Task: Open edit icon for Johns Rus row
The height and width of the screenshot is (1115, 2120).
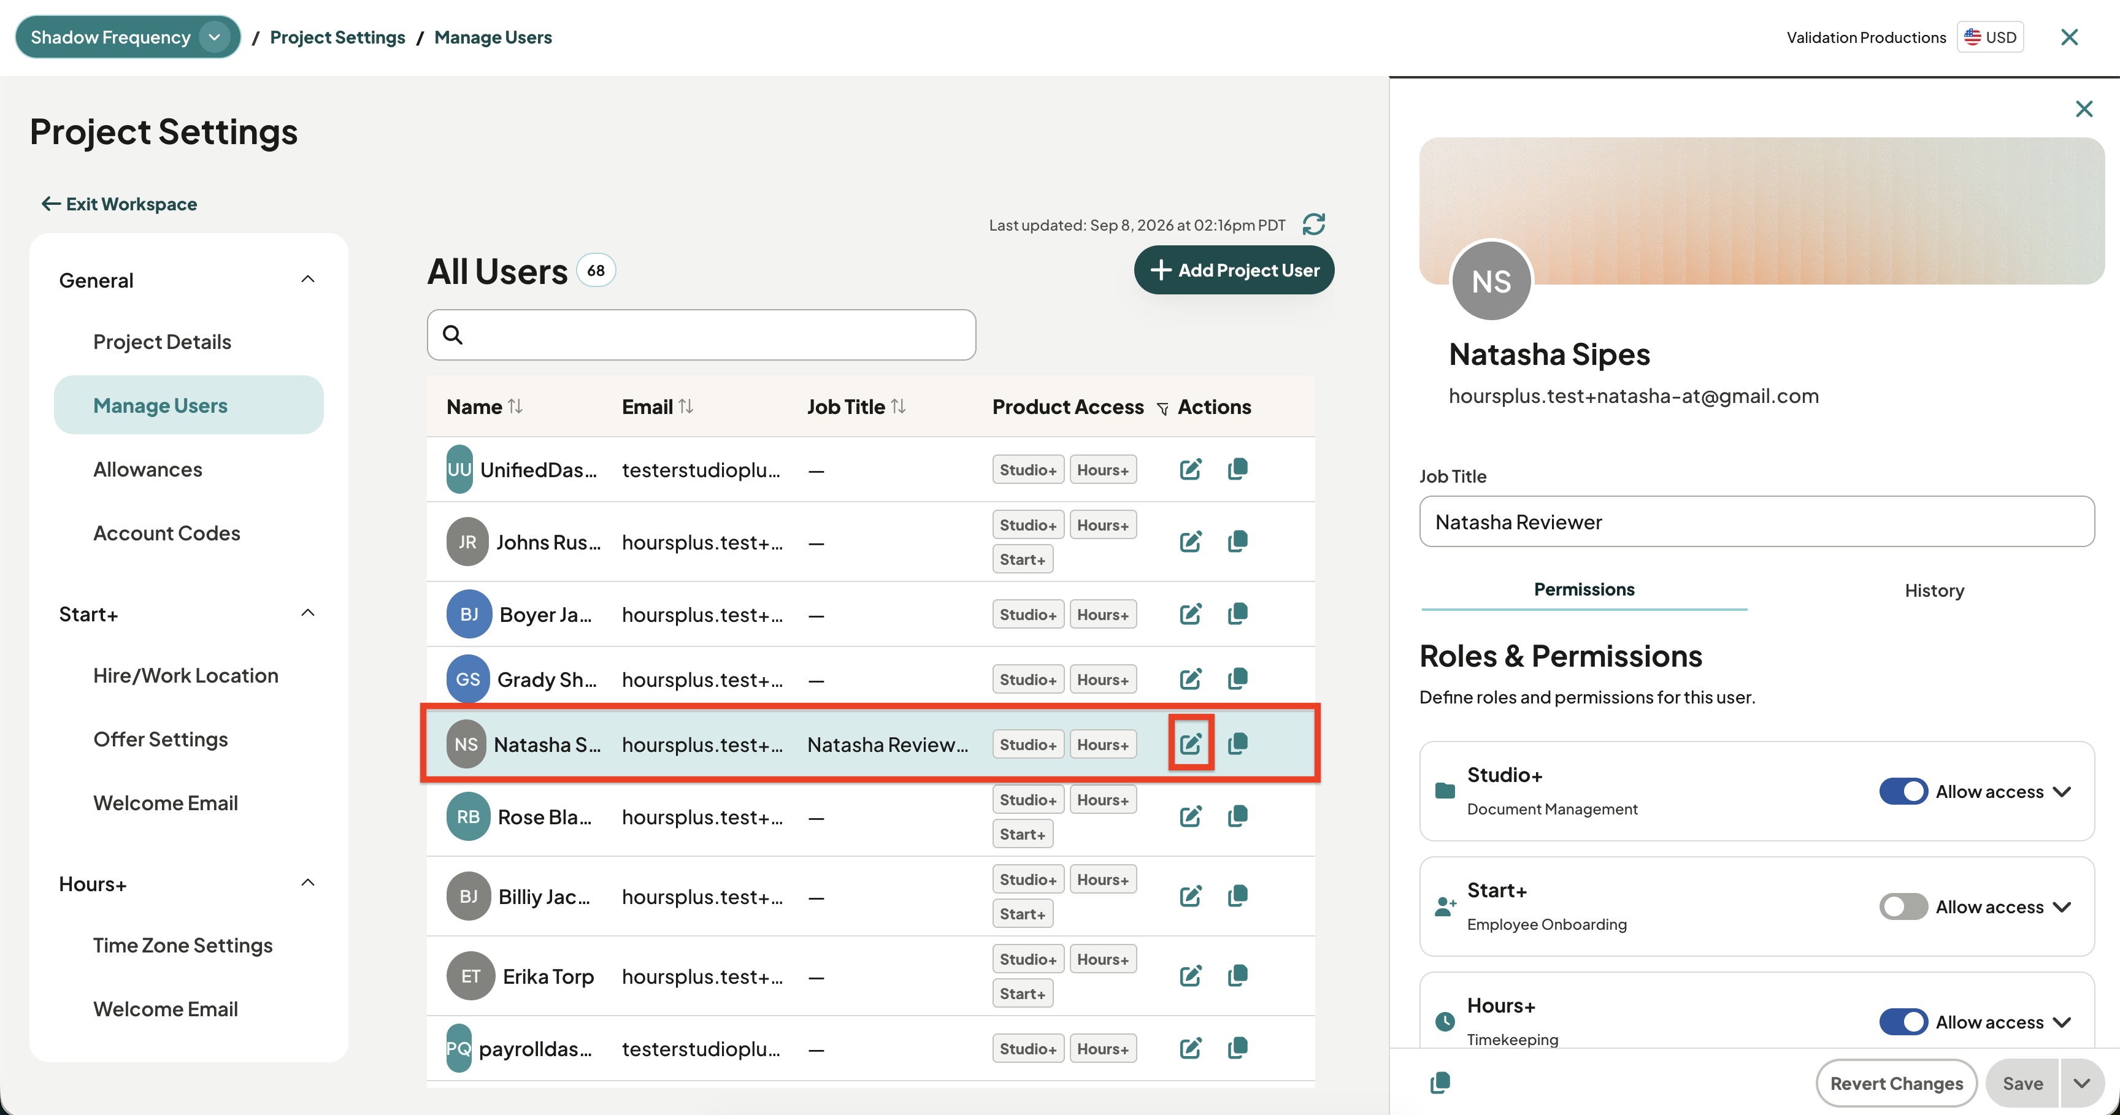Action: click(1190, 542)
